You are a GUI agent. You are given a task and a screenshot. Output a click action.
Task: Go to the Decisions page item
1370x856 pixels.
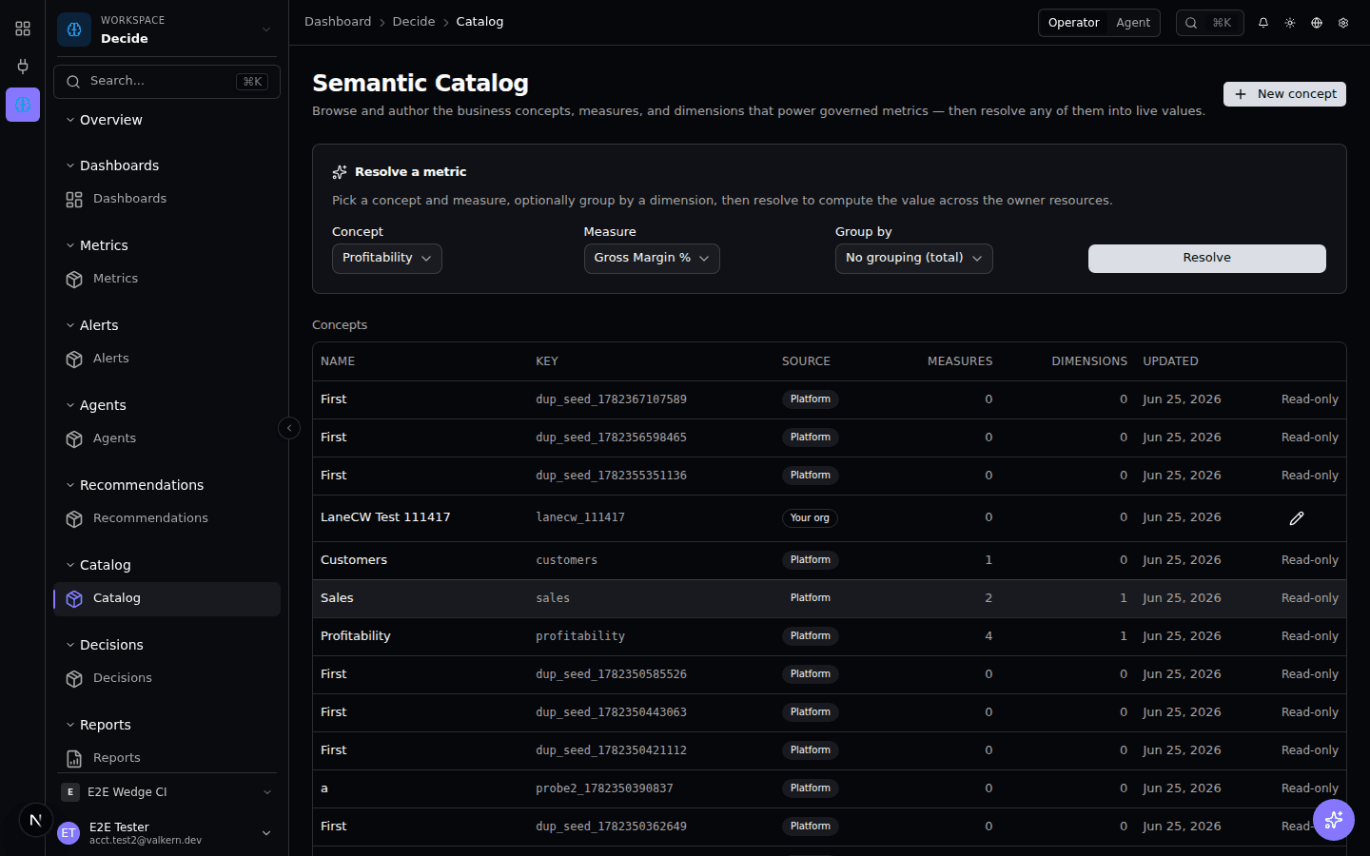click(x=166, y=678)
